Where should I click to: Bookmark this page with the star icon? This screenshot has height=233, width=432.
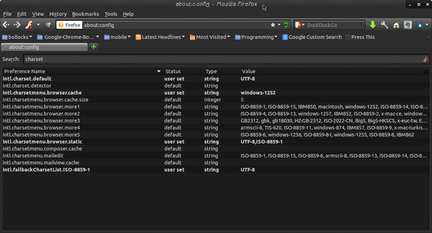(x=273, y=25)
